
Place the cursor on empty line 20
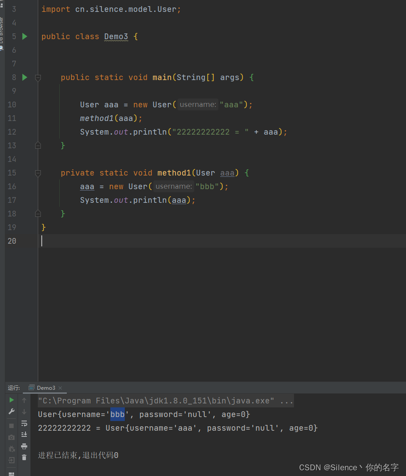222,241
